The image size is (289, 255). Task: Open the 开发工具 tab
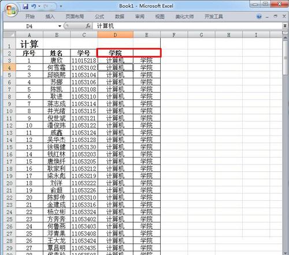(213, 17)
